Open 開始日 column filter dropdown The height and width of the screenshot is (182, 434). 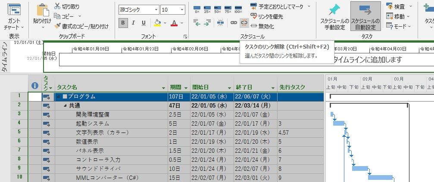point(229,88)
